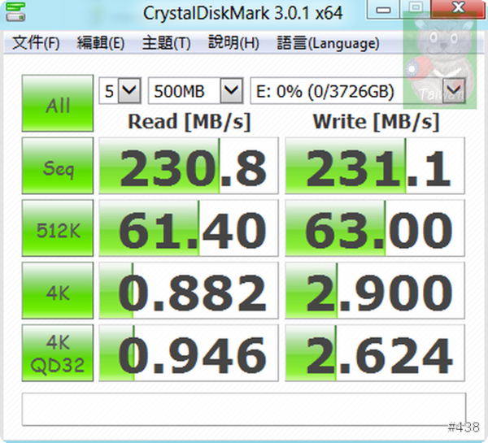
Task: Run all benchmarks with the All button
Action: [58, 103]
